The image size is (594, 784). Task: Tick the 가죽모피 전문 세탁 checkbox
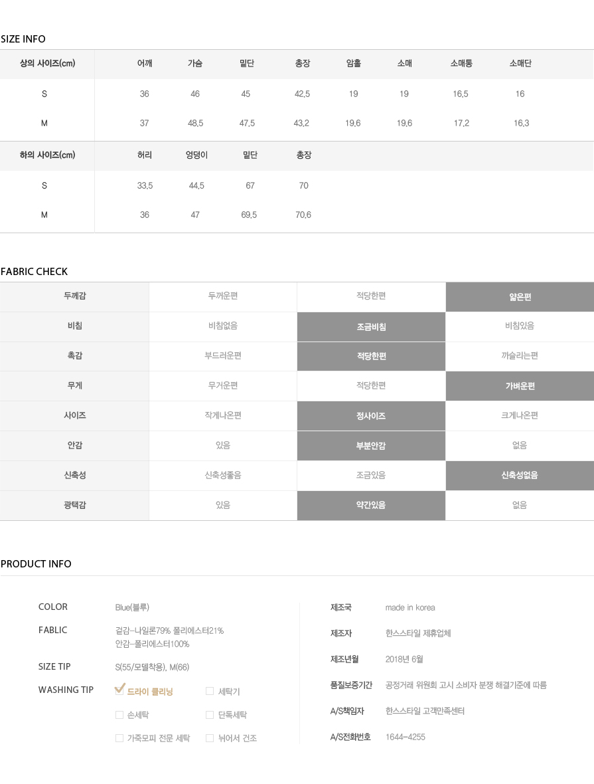point(119,738)
